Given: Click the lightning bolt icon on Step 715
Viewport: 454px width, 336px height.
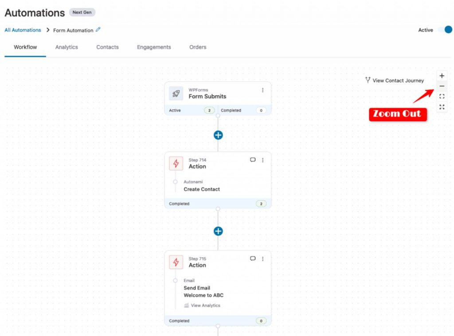Looking at the screenshot, I should click(176, 262).
